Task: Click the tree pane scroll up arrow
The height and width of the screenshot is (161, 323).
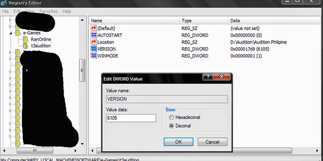Action: click(x=82, y=20)
